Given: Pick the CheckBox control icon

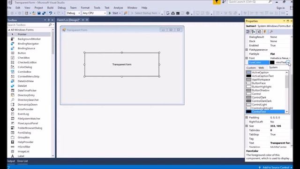Looking at the screenshot, I should 13,58.
